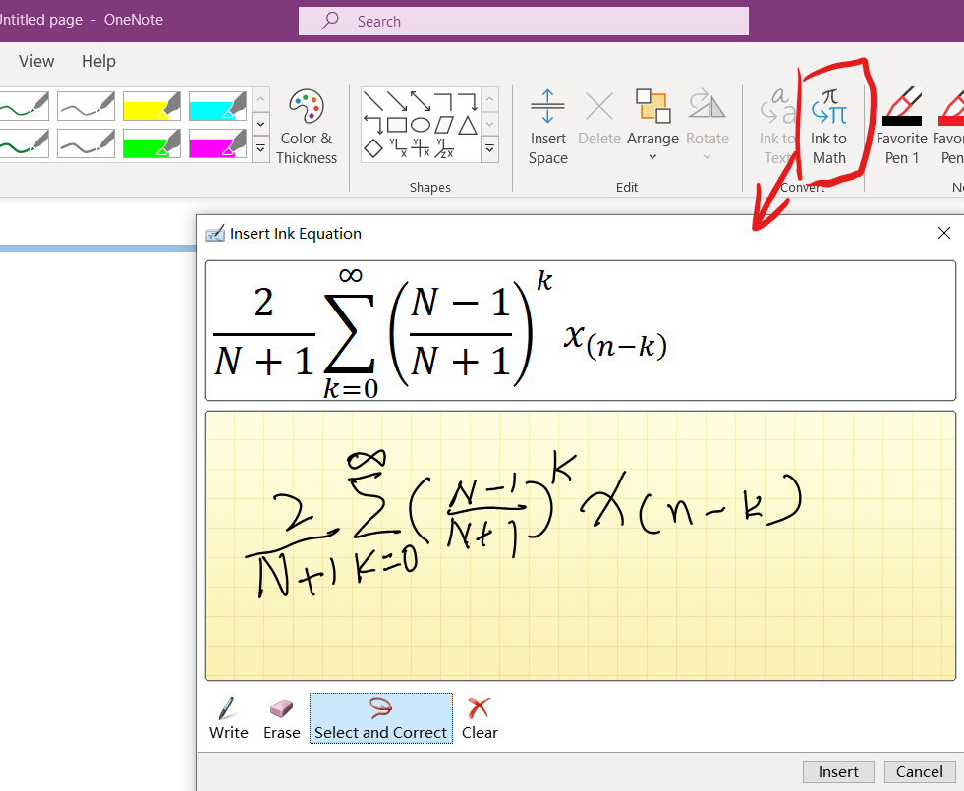Activate Select and Correct mode
964x791 pixels.
point(380,717)
